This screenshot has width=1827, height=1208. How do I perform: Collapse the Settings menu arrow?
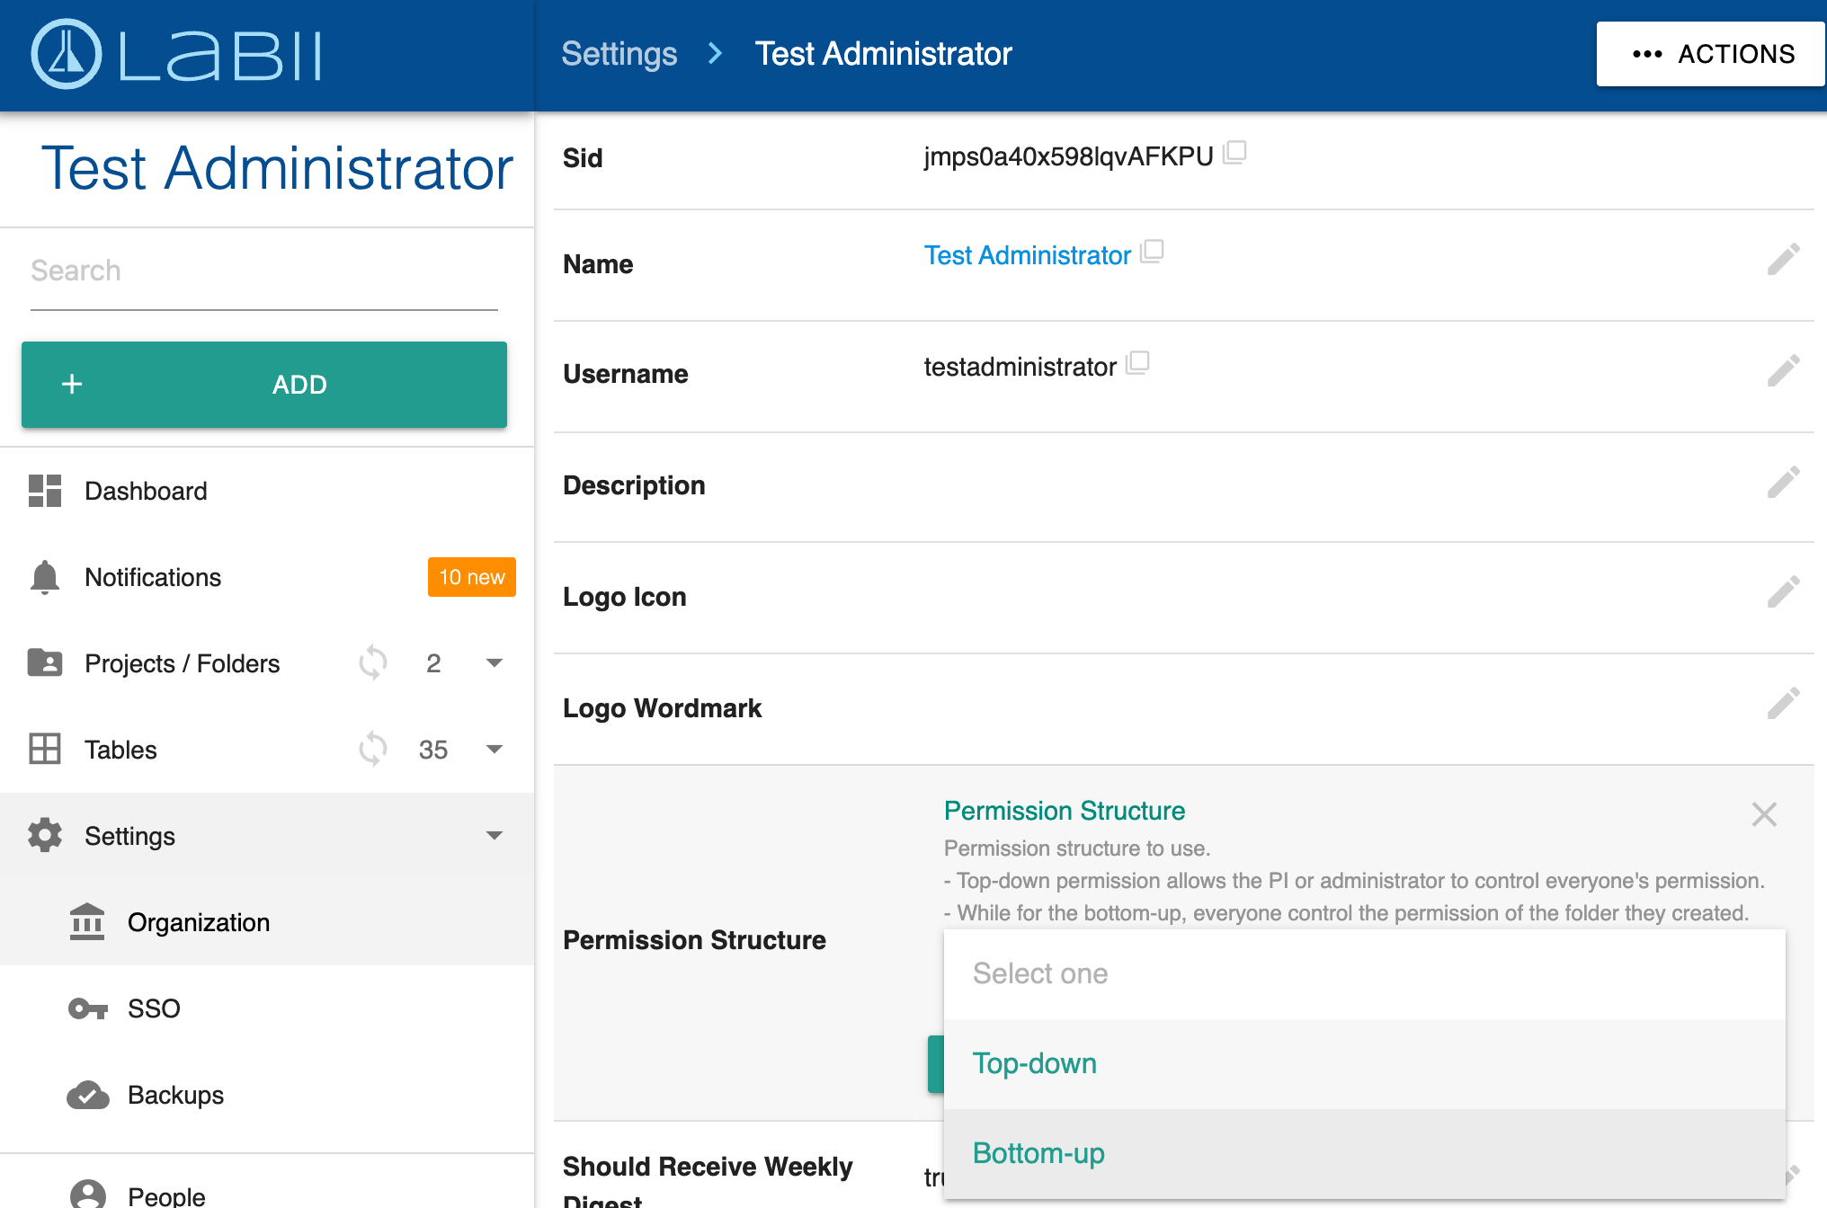click(x=494, y=835)
